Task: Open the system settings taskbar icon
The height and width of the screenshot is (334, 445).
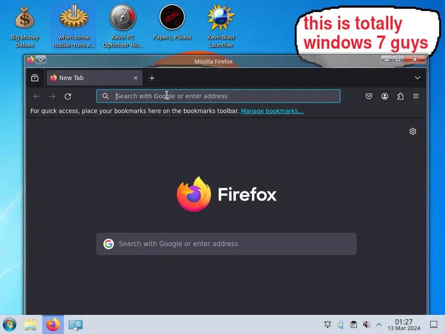Action: [76, 324]
